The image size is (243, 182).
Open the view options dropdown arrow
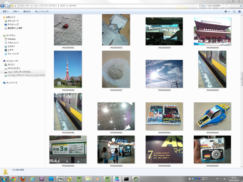229,11
